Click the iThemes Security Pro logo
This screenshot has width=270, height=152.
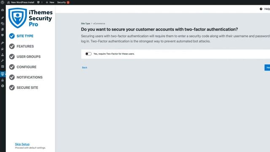(x=30, y=18)
